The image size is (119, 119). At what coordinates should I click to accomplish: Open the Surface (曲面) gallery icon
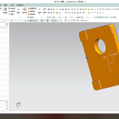point(45,11)
